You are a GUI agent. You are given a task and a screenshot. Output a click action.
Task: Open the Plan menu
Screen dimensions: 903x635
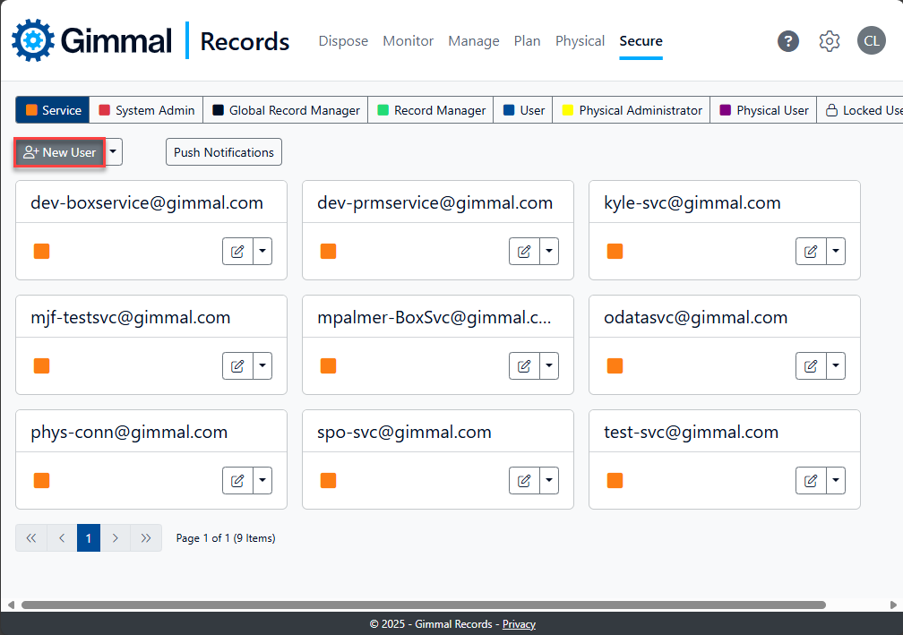point(527,41)
